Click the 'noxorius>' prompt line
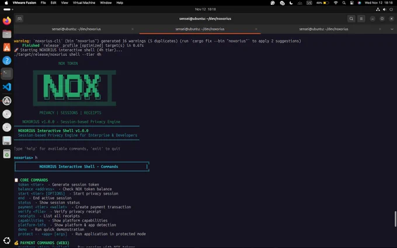This screenshot has height=248, width=397. pos(26,158)
